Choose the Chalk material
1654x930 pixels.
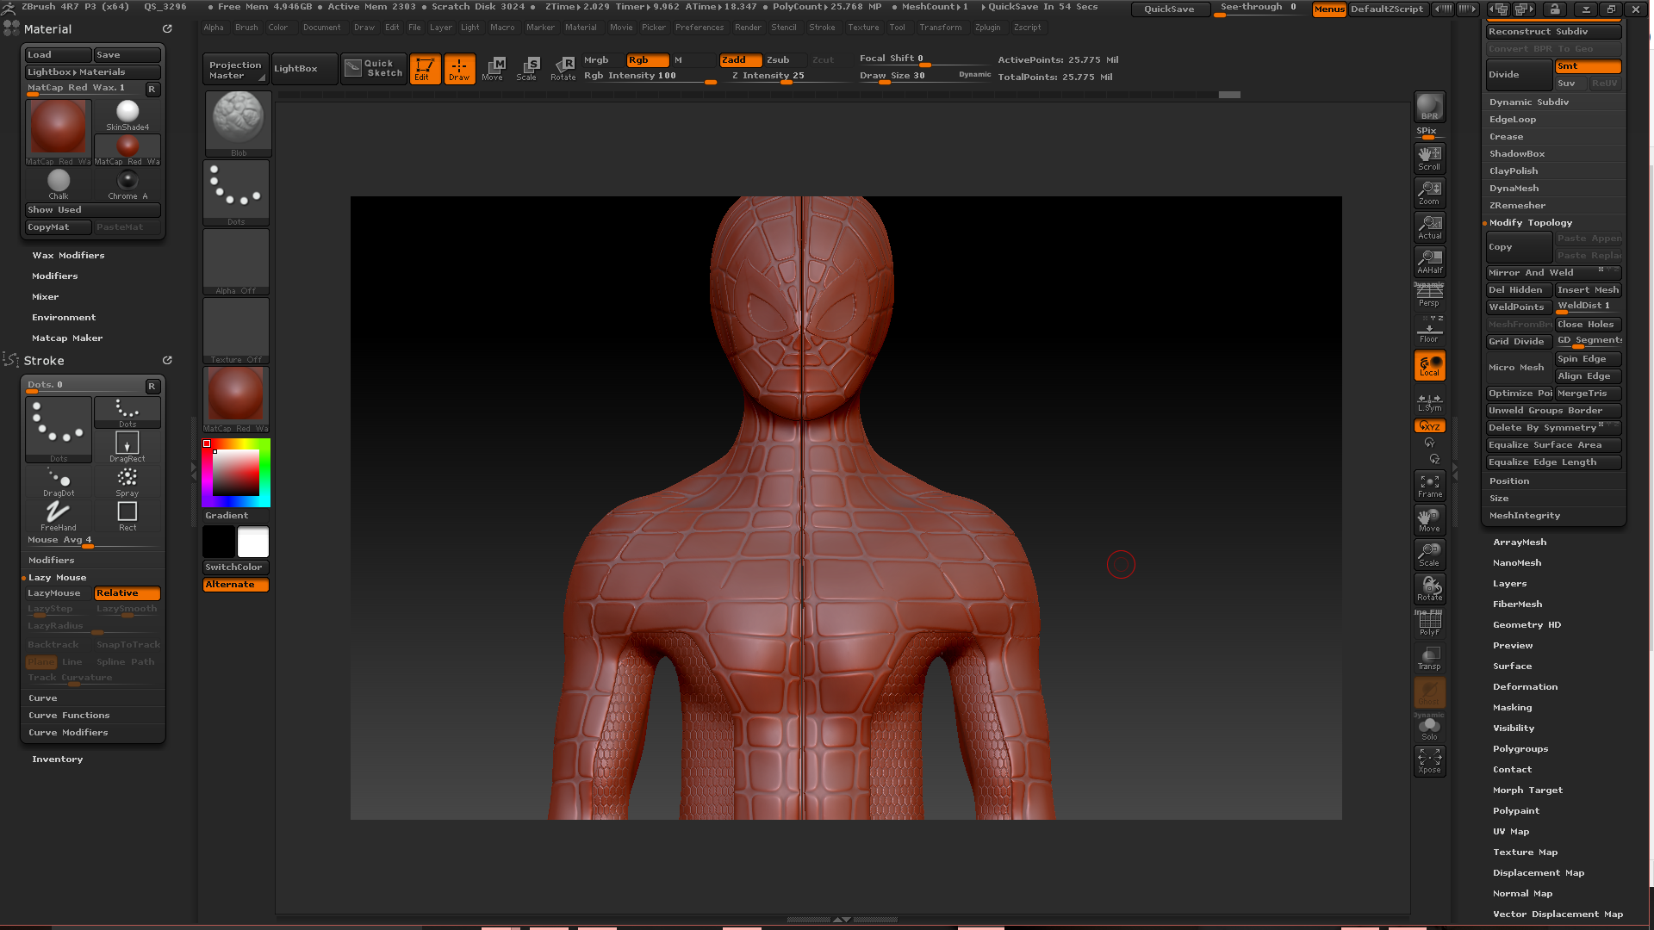(x=59, y=184)
